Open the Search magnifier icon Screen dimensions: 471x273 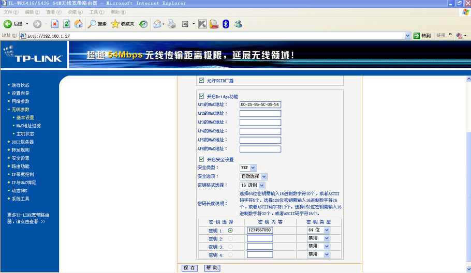click(92, 24)
